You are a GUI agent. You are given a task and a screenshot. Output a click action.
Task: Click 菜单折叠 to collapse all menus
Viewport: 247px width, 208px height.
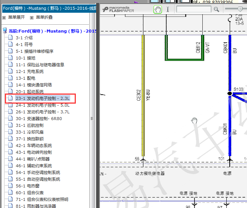(x=44, y=17)
